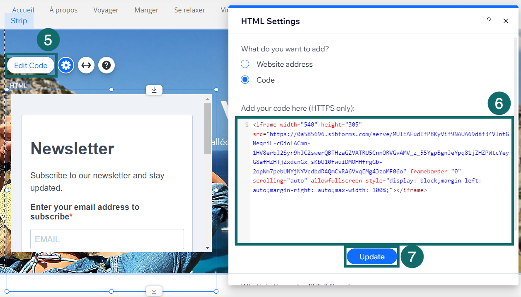Click the stretch double-arrow icon

point(86,65)
